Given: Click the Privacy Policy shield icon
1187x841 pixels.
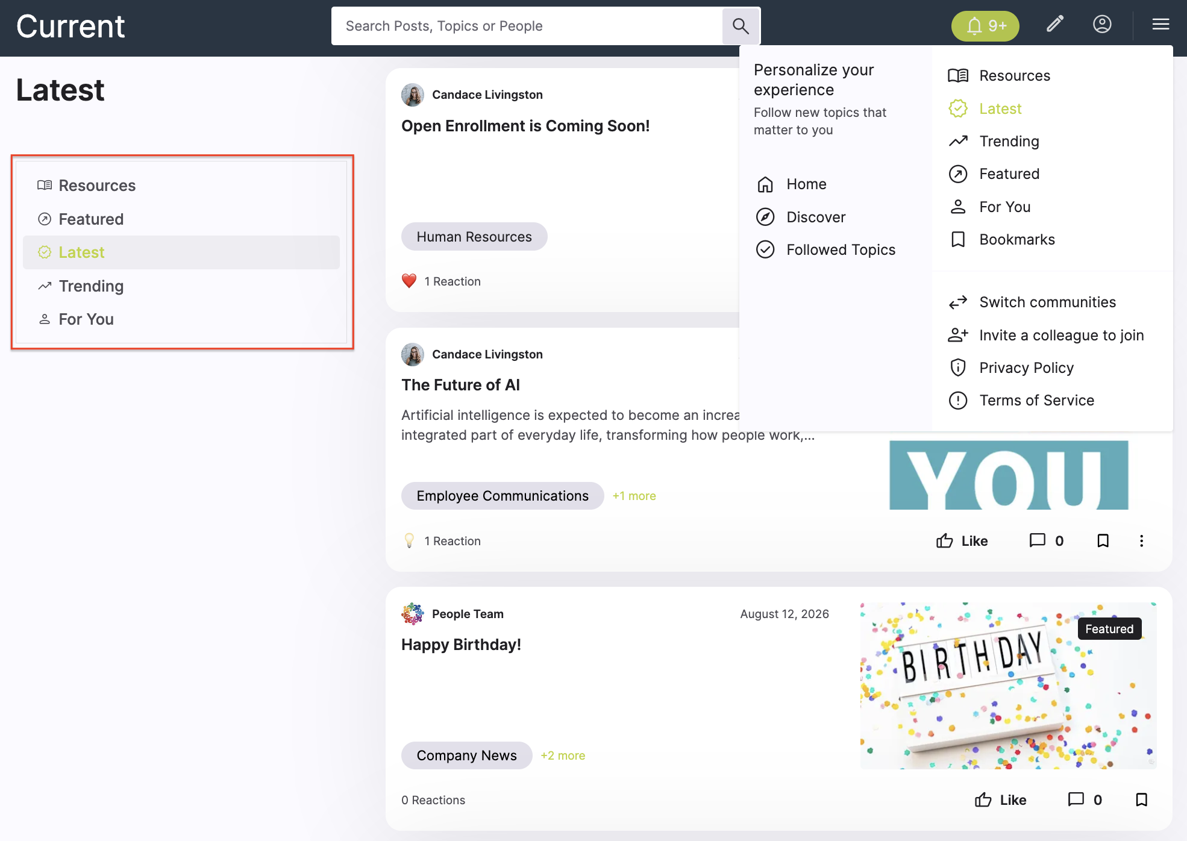Looking at the screenshot, I should click(x=958, y=367).
